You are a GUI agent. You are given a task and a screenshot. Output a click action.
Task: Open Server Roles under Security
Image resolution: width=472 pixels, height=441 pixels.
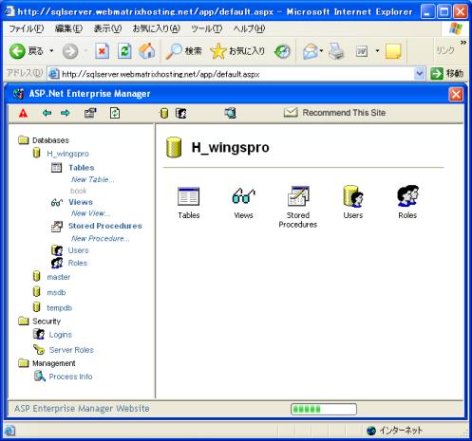[71, 350]
